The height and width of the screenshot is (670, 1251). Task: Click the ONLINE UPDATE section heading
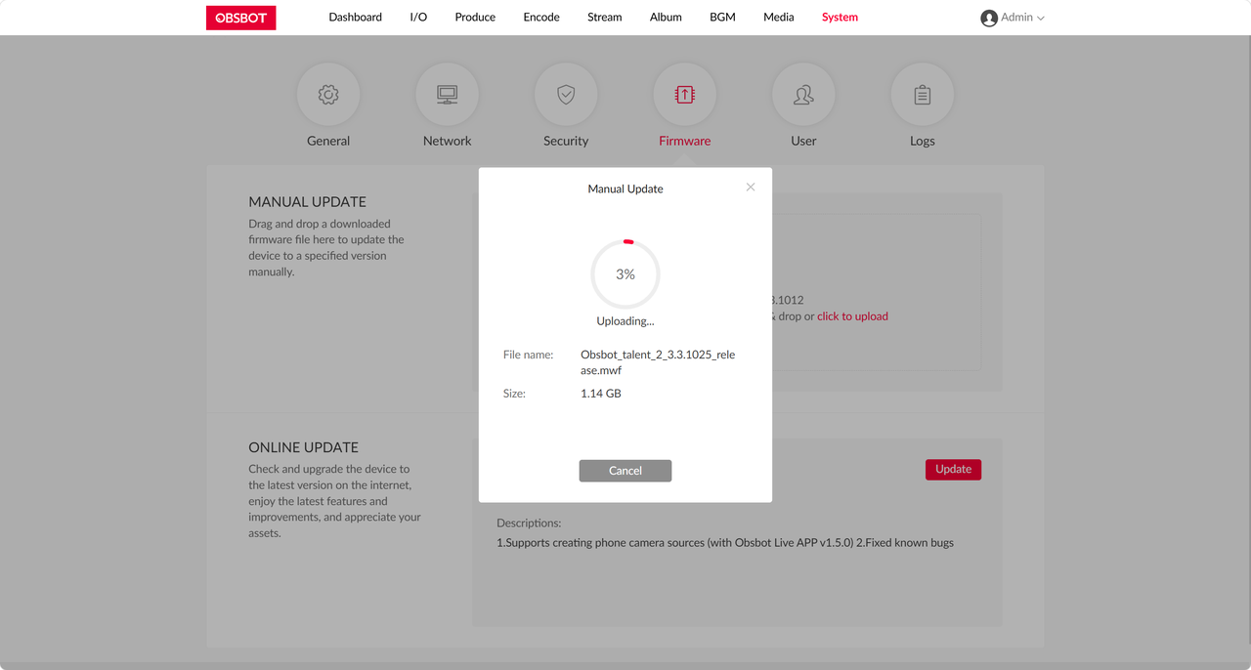[x=303, y=447]
